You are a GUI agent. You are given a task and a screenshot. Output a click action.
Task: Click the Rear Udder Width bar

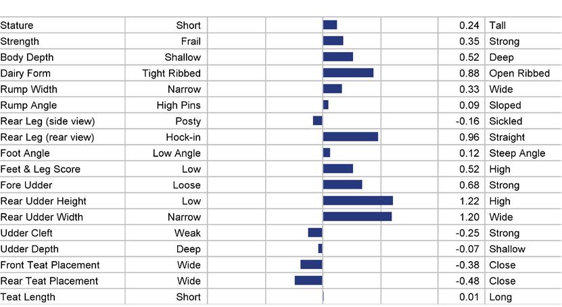click(x=357, y=217)
